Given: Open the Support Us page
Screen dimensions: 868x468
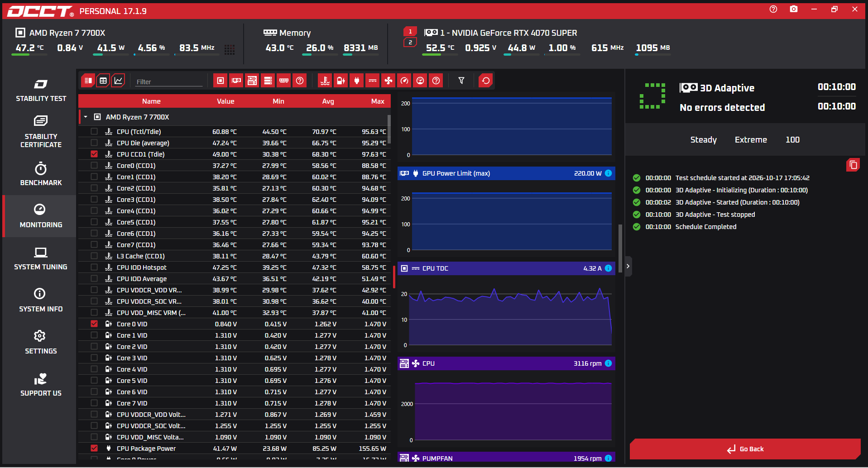Looking at the screenshot, I should point(41,385).
